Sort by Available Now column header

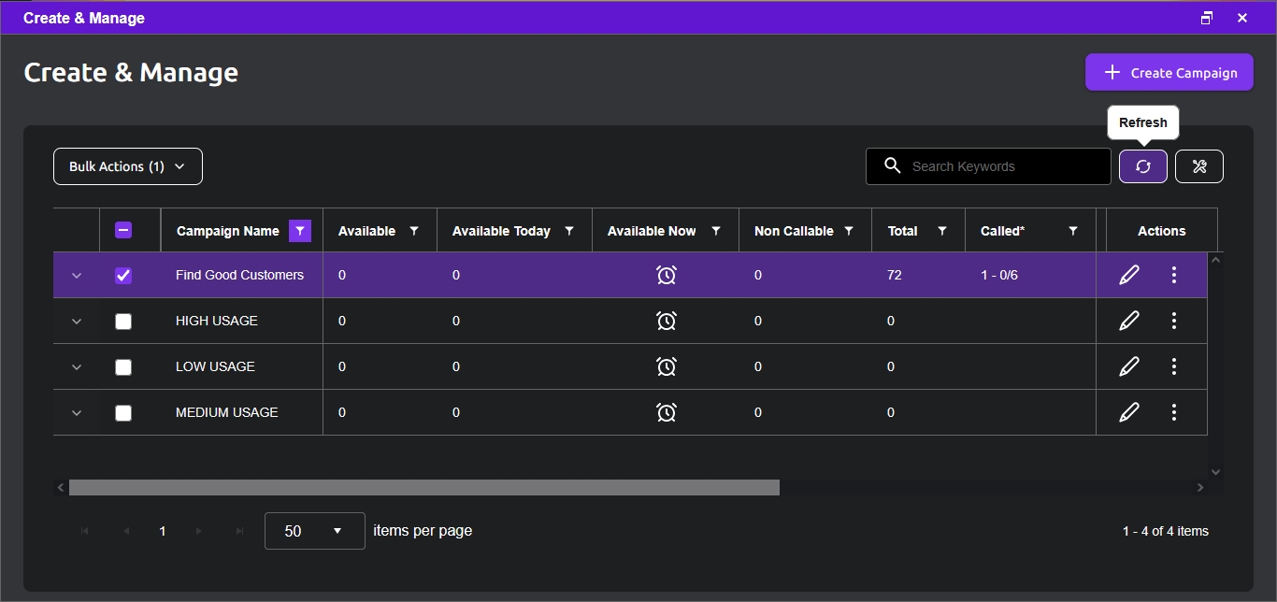pos(652,231)
